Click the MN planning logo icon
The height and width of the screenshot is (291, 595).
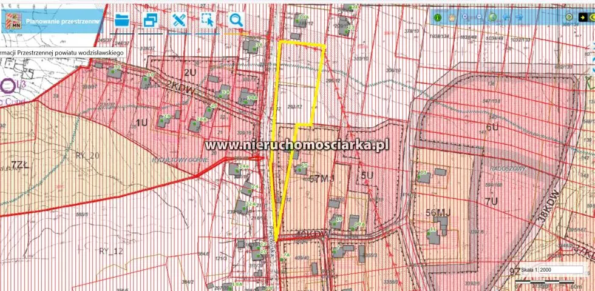[x=12, y=21]
